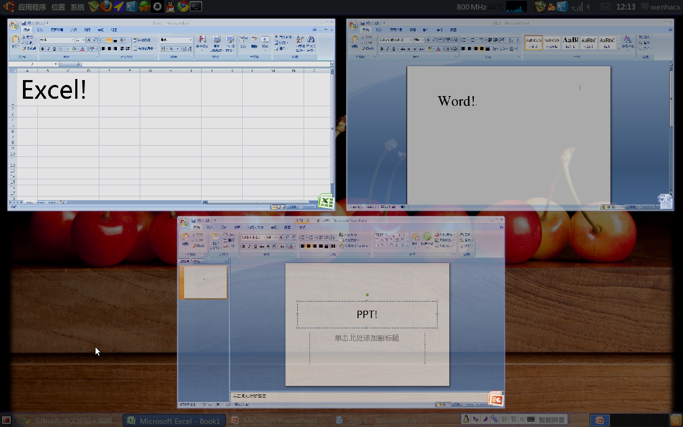Click Cell Styles icon in Excel ribbon
683x427 pixels.
pos(230,39)
